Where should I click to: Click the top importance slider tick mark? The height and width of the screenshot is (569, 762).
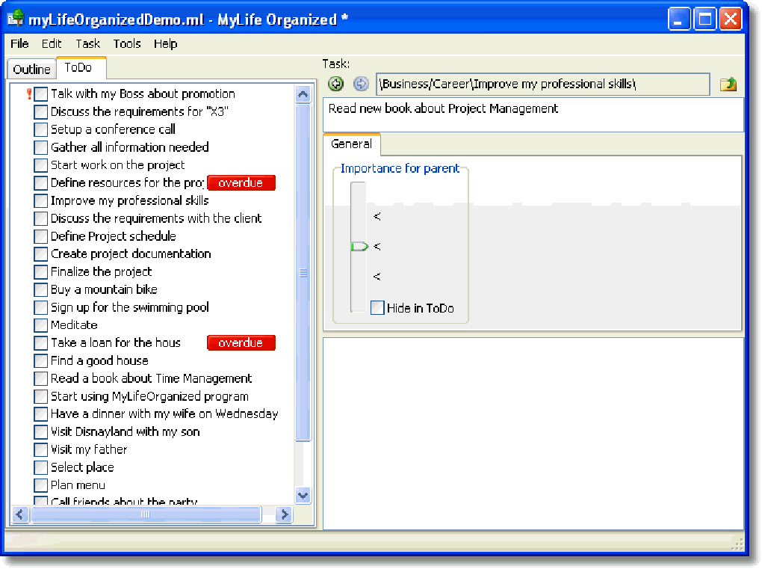point(377,216)
